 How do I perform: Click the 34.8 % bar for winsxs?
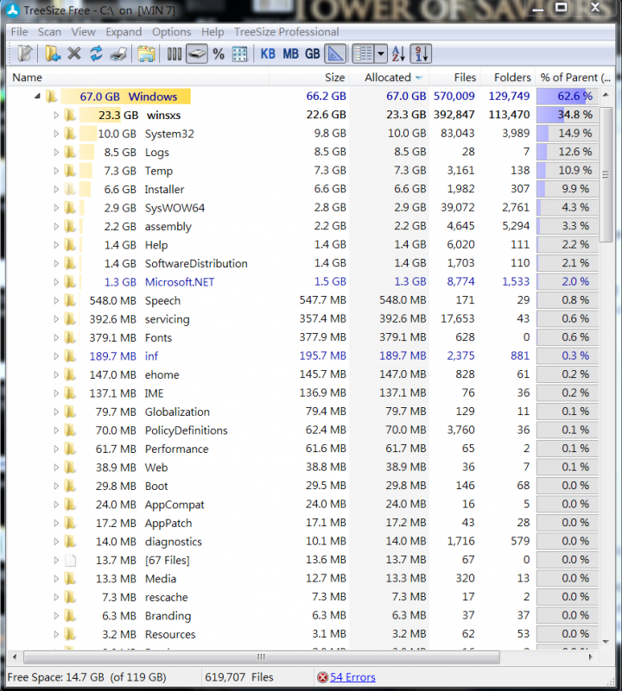568,115
